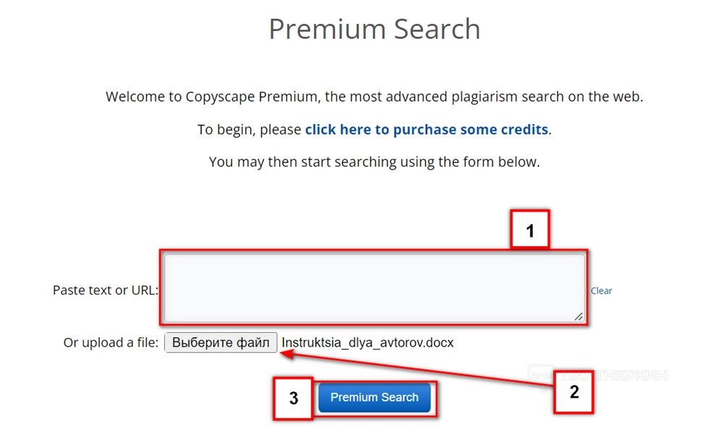Click the numbered callout box 3

[293, 398]
